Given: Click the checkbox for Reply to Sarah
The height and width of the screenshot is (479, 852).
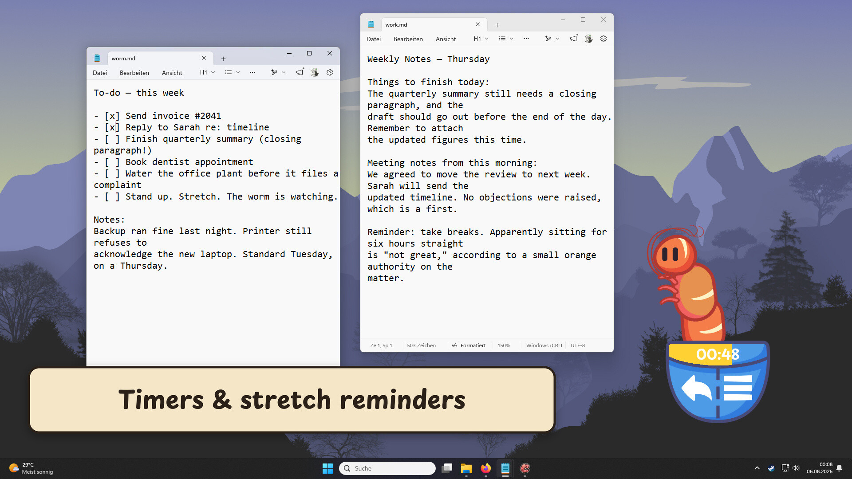Looking at the screenshot, I should tap(112, 127).
